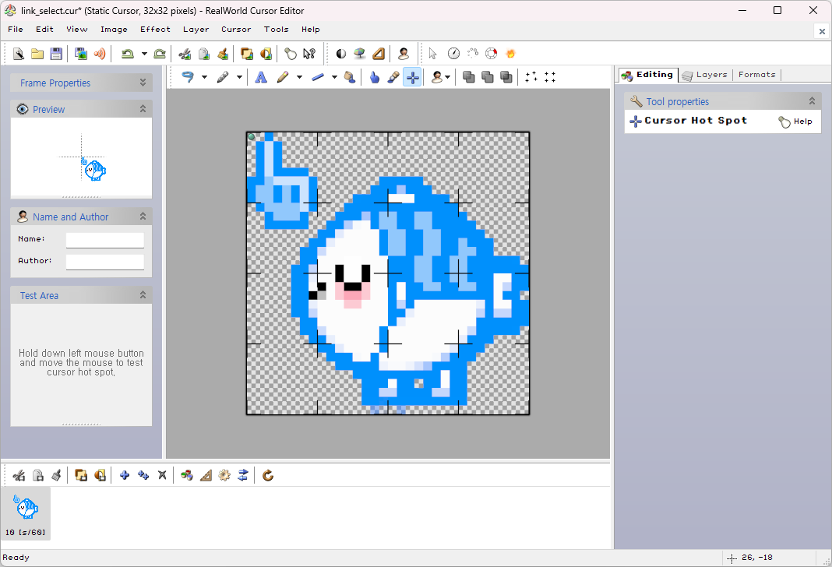The width and height of the screenshot is (832, 567).
Task: Reverse frames with the blue arrows icon
Action: tap(243, 475)
